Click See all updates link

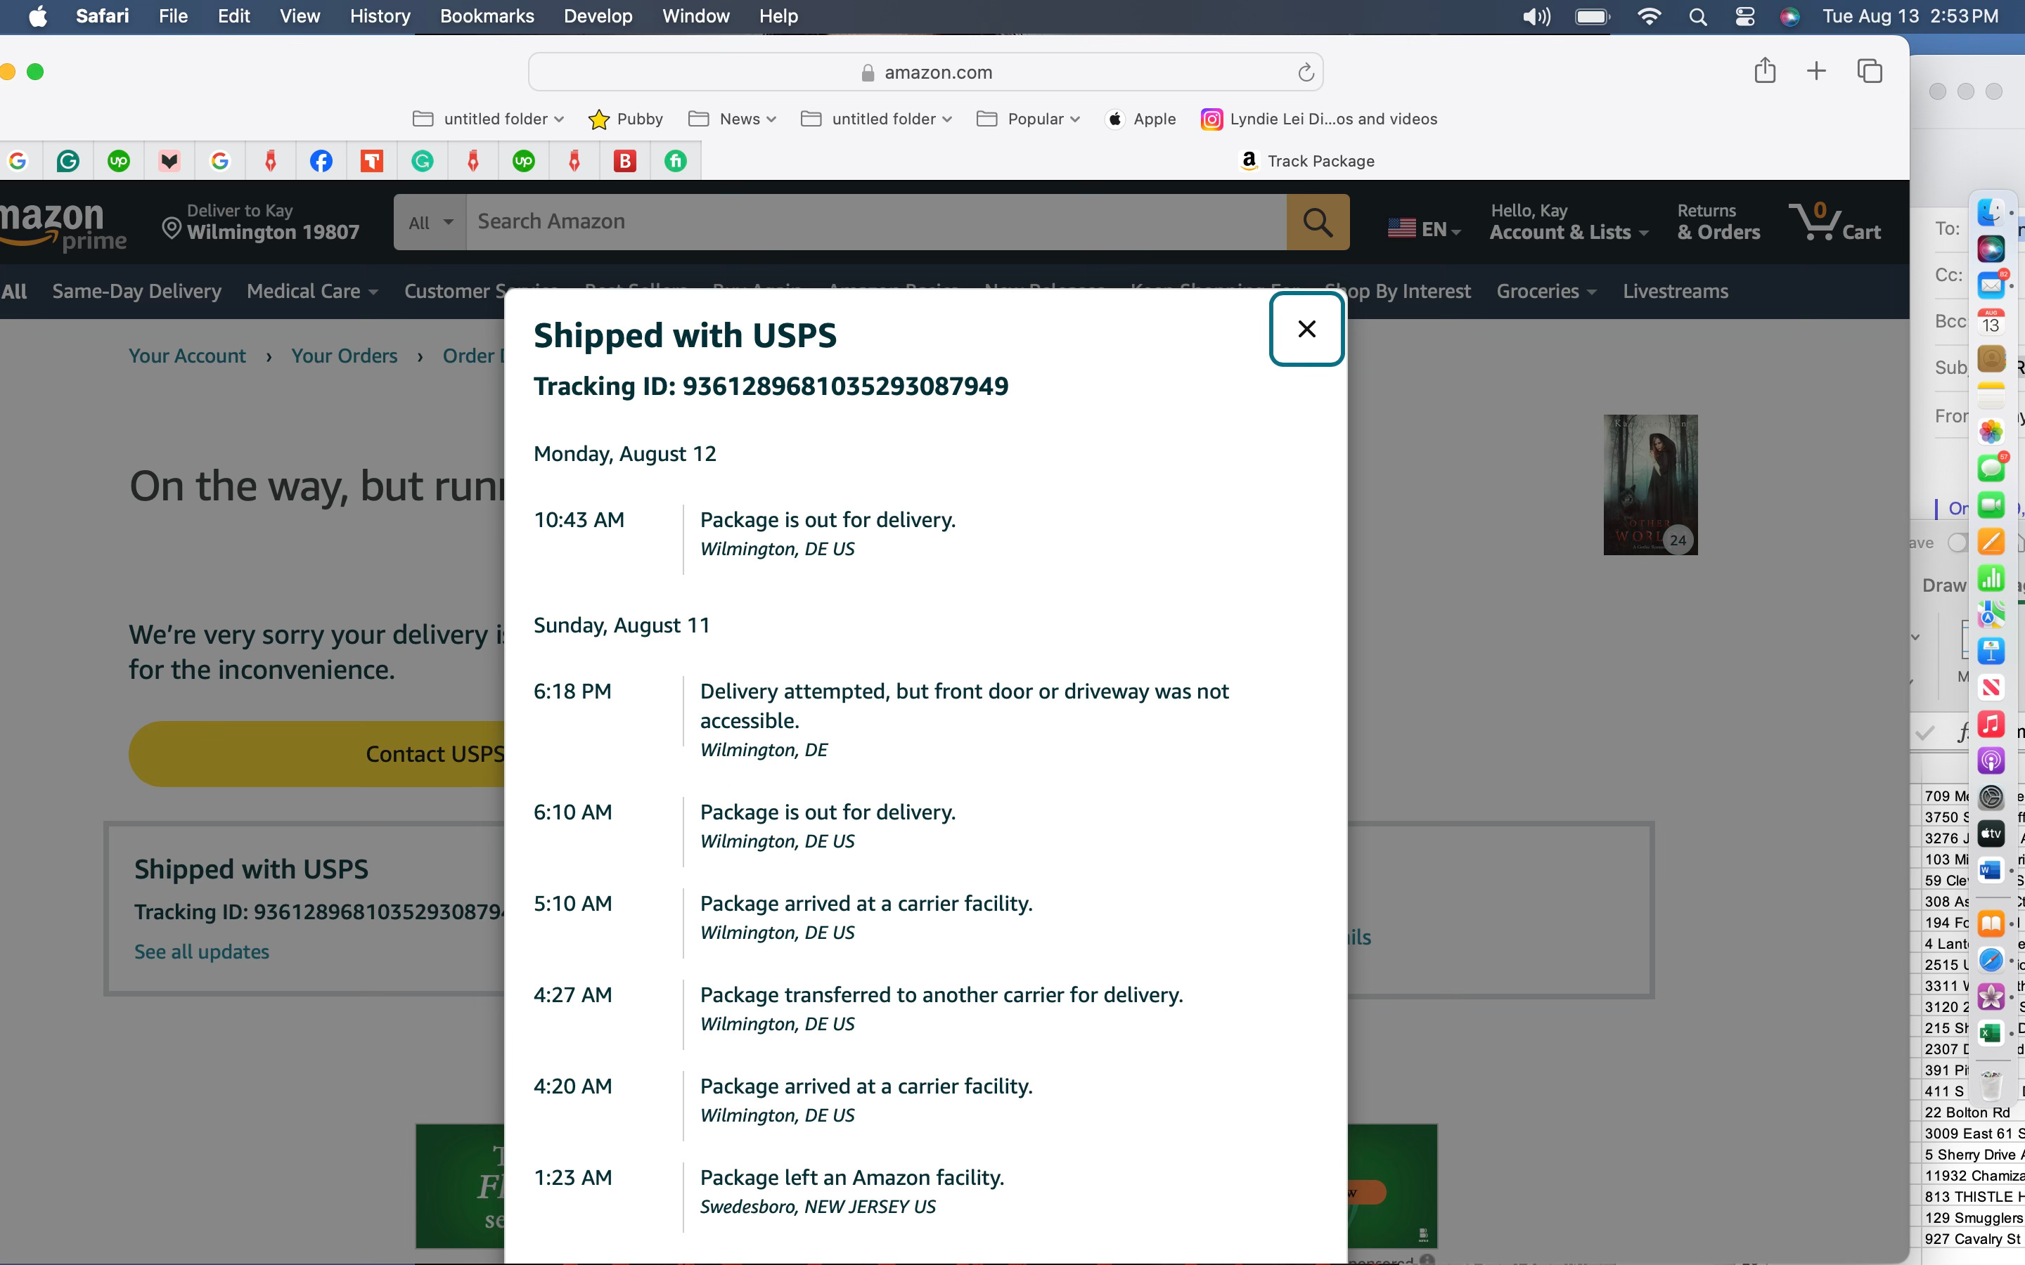click(202, 952)
